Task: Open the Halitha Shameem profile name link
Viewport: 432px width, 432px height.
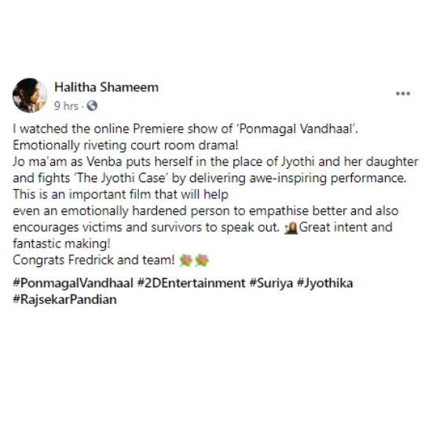Action: pyautogui.click(x=106, y=87)
